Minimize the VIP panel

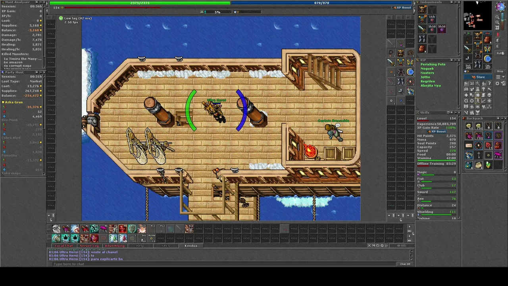point(455,60)
